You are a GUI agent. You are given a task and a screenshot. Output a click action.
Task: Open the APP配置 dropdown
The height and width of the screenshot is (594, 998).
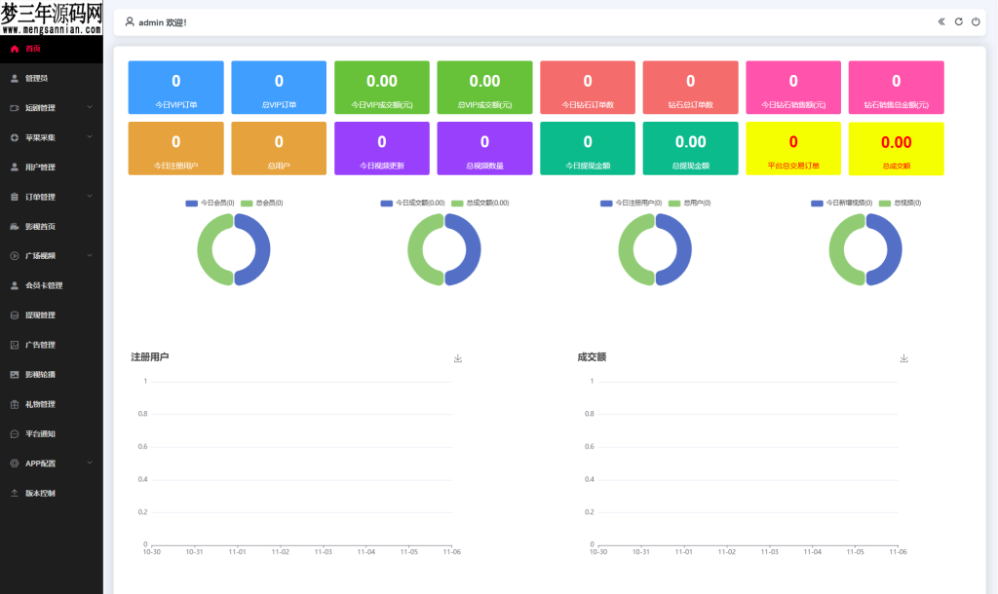point(39,463)
